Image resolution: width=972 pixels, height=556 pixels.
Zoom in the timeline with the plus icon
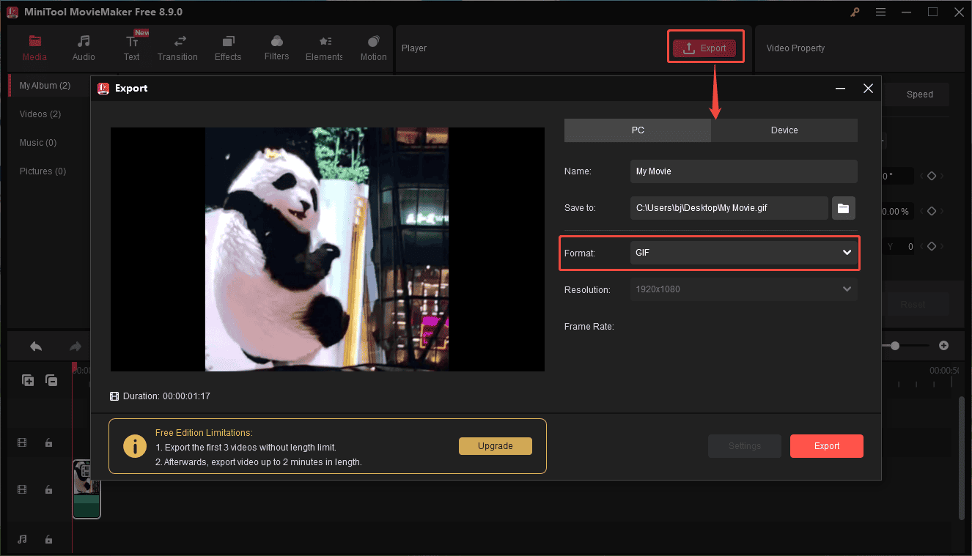coord(944,346)
